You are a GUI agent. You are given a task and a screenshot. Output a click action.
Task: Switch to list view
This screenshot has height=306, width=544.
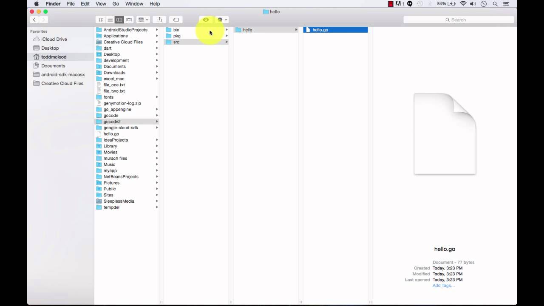[110, 20]
